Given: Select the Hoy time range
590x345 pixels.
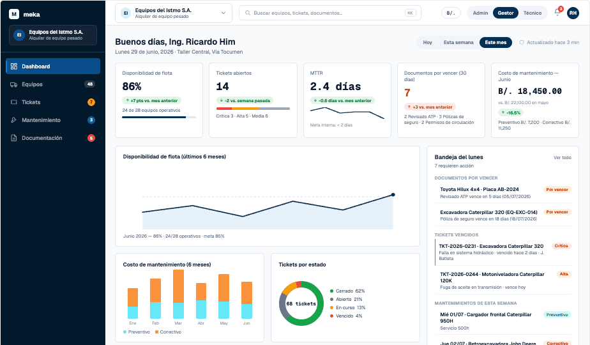Looking at the screenshot, I should pyautogui.click(x=427, y=43).
